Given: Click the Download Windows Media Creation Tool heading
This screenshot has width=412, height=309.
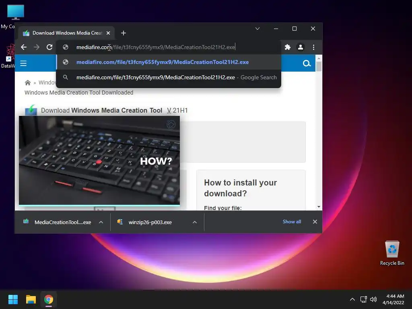Looking at the screenshot, I should [114, 110].
